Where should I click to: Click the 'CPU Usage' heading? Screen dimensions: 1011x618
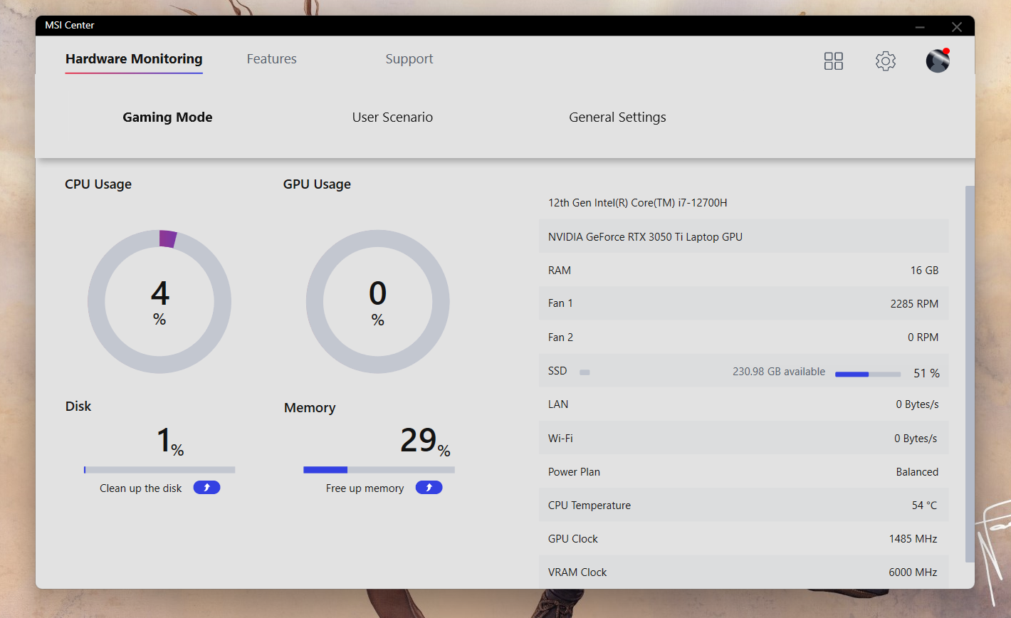(98, 184)
